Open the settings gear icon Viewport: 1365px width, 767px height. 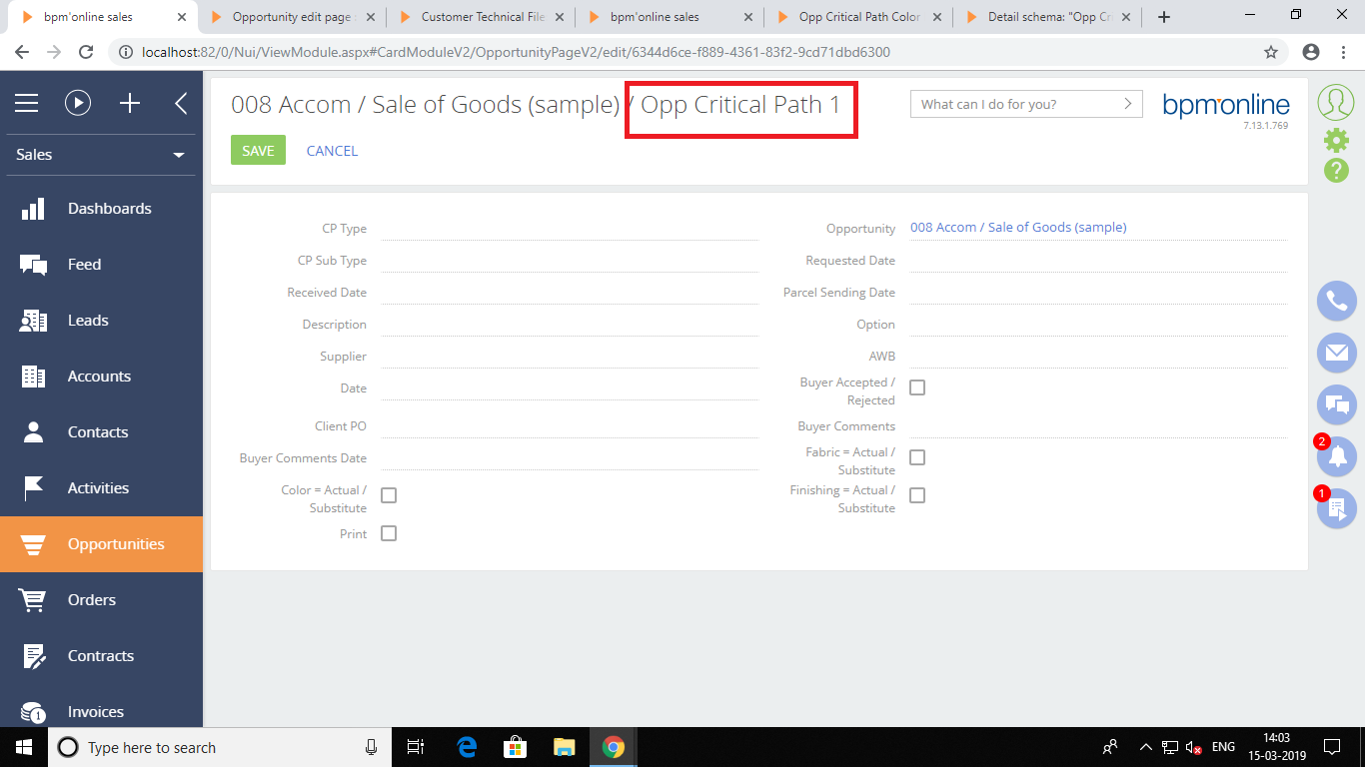1336,140
